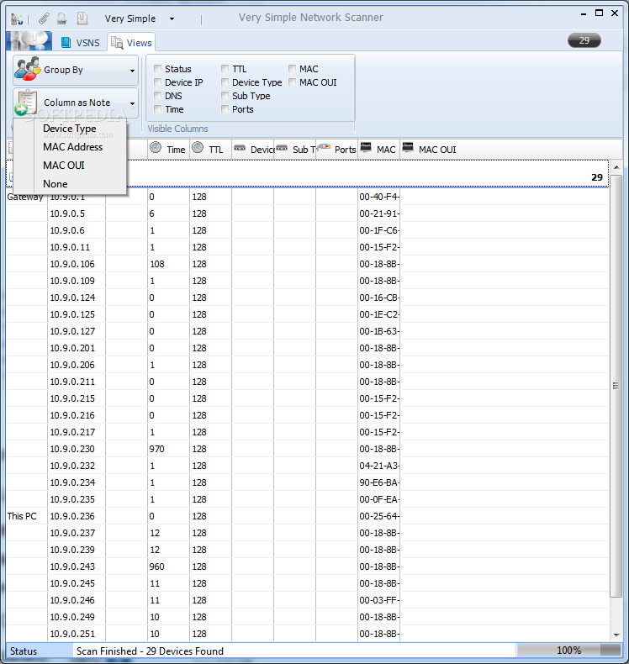Click the Sub Type column header icon
Viewport: 629px width, 664px height.
tap(282, 148)
